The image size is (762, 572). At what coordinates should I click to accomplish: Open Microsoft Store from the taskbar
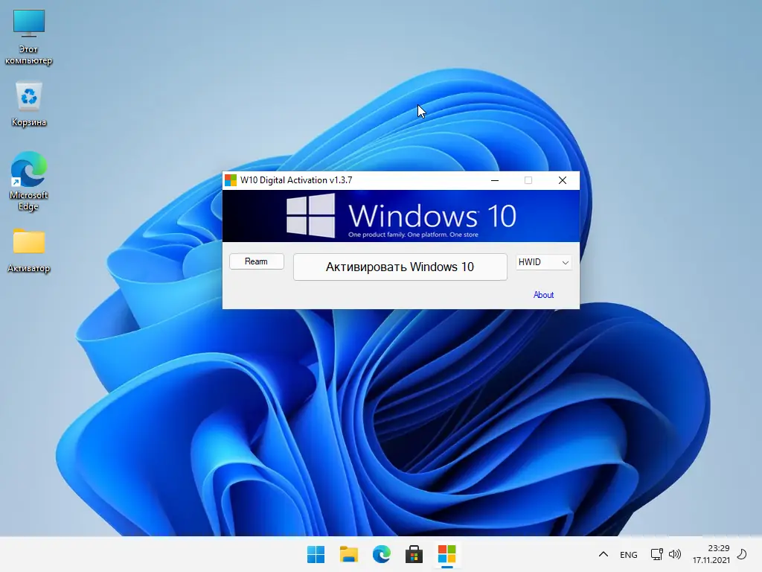click(414, 554)
